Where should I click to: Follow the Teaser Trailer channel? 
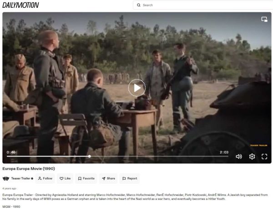[x=45, y=178]
